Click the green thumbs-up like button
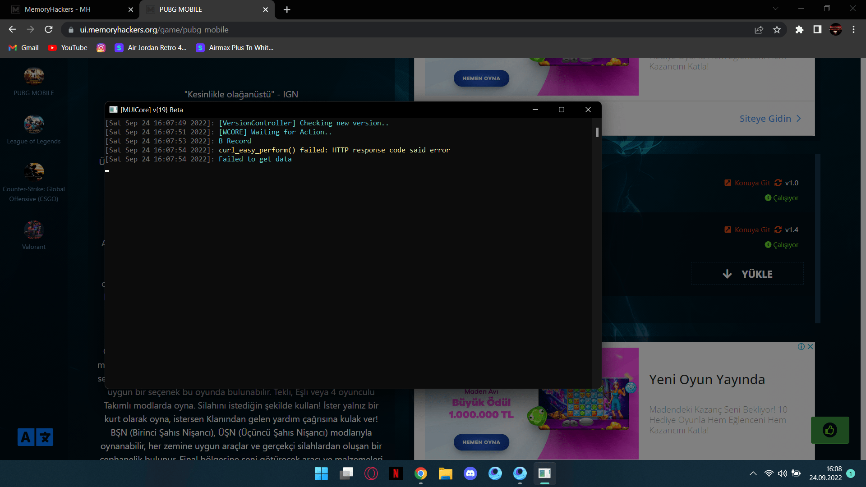 [830, 430]
